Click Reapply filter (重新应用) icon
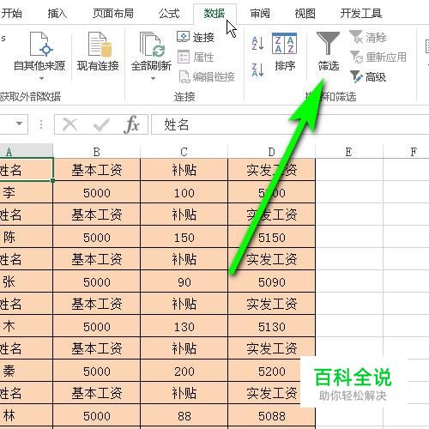 [356, 57]
